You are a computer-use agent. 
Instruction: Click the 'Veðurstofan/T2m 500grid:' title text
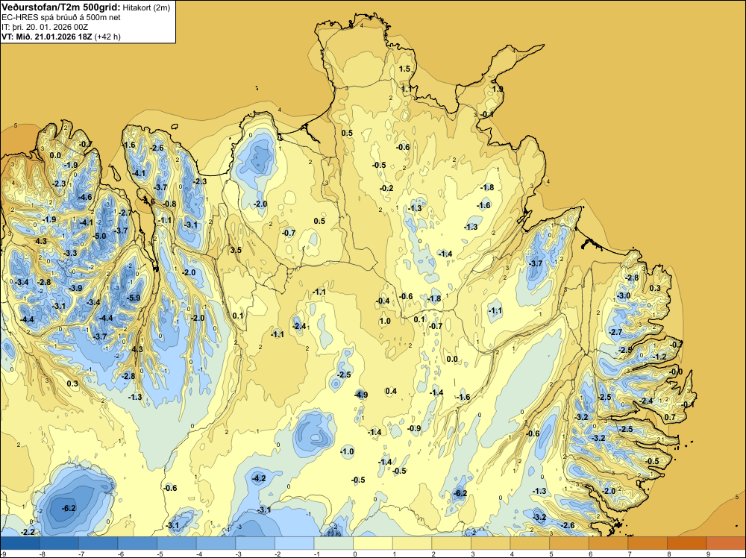click(61, 7)
